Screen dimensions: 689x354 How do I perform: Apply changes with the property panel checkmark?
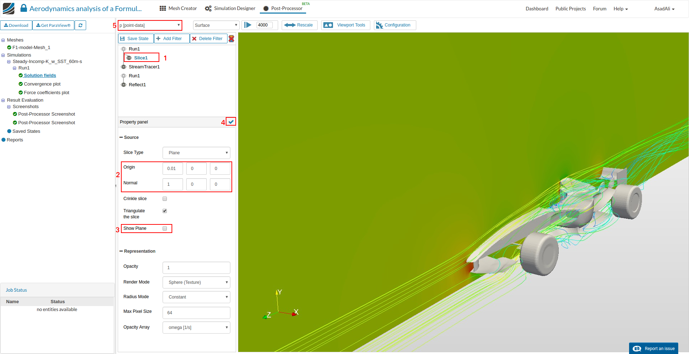point(231,122)
